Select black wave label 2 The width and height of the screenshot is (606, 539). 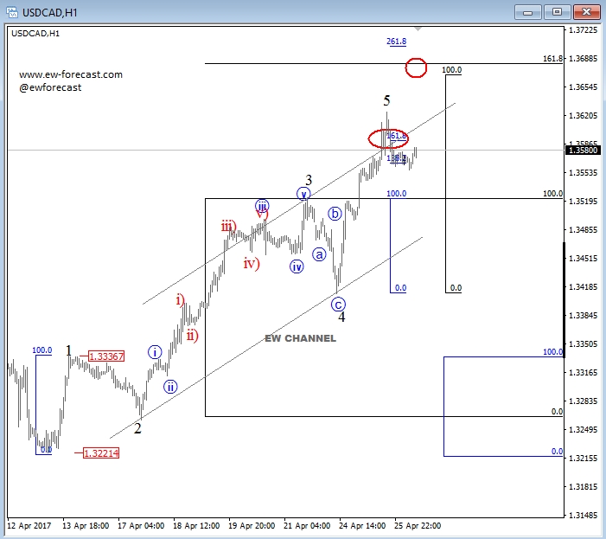[x=137, y=428]
